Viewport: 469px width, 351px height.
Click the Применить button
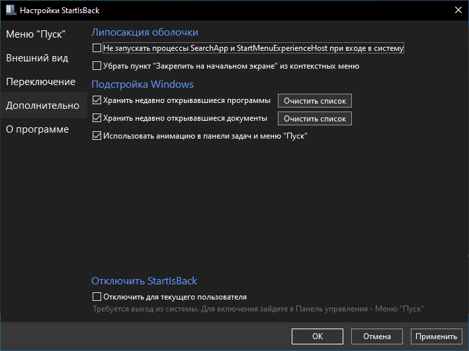[x=436, y=336]
